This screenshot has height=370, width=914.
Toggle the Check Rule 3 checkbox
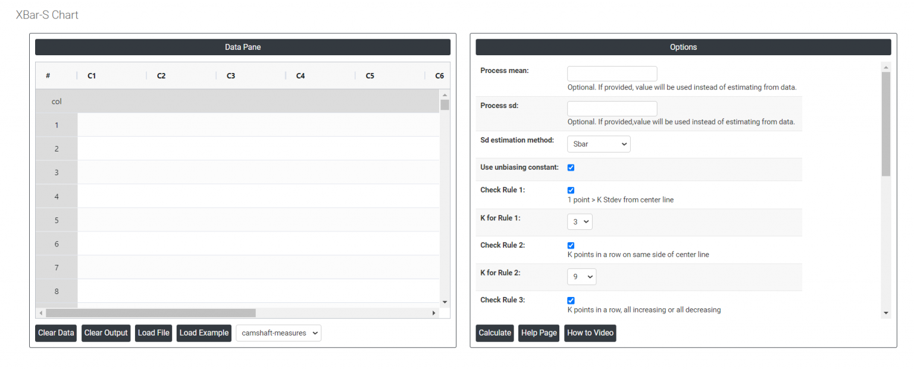point(571,301)
